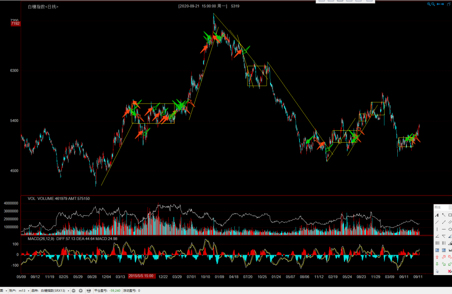Image resolution: width=452 pixels, height=294 pixels.
Task: Pick the green down arrow marker
Action: (437, 264)
